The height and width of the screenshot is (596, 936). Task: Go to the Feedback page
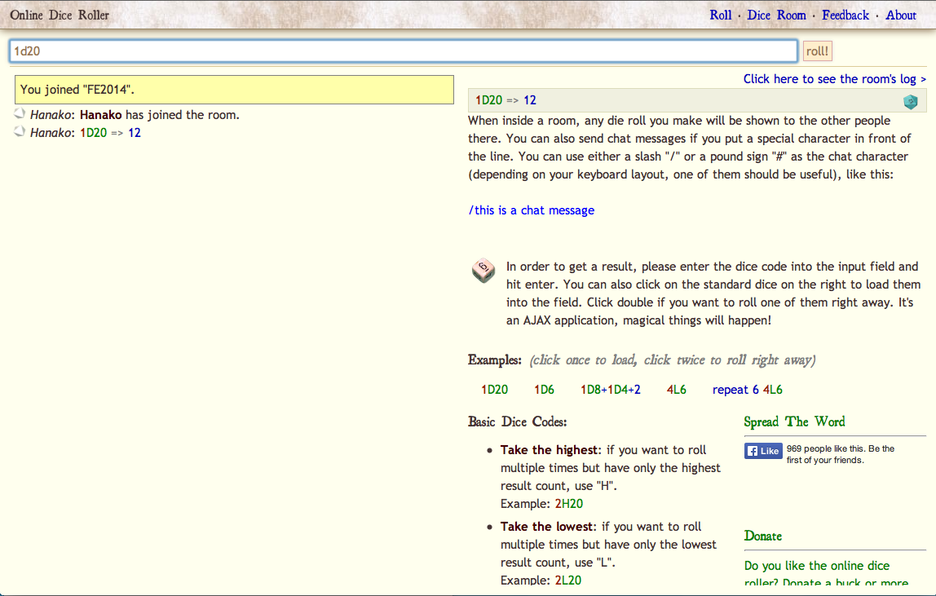click(x=845, y=15)
